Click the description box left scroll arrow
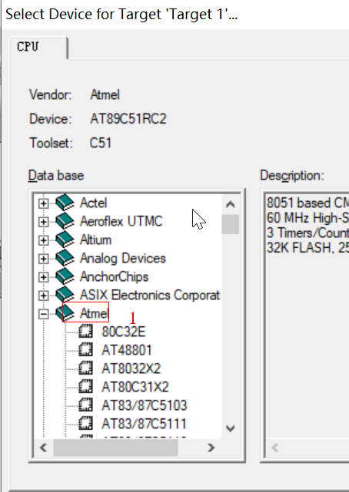 275,447
